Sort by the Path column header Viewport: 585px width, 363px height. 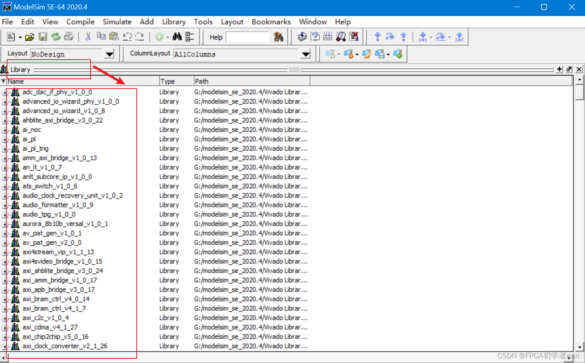coord(252,82)
